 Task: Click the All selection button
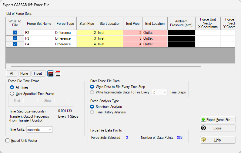12,73
